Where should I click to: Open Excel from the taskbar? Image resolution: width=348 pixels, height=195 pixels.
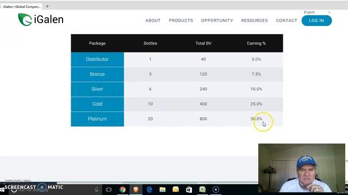coord(202,190)
